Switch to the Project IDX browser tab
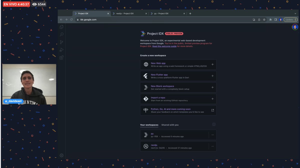The height and width of the screenshot is (168, 300). click(92, 14)
